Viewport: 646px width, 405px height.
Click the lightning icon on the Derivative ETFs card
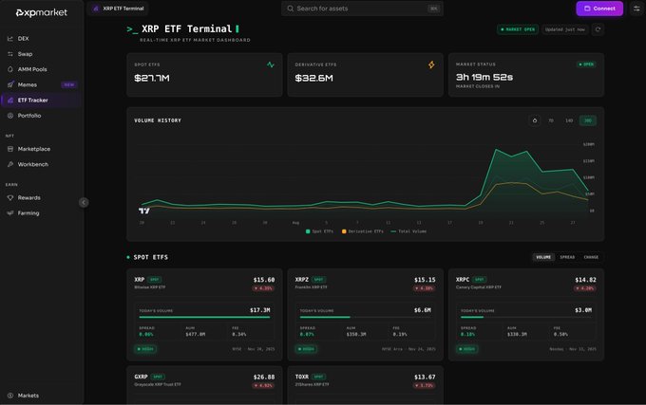coord(431,64)
